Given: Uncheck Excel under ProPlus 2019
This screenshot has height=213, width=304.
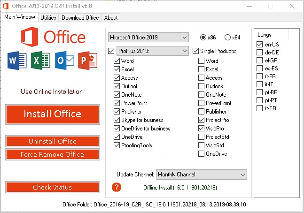Looking at the screenshot, I should click(117, 69).
